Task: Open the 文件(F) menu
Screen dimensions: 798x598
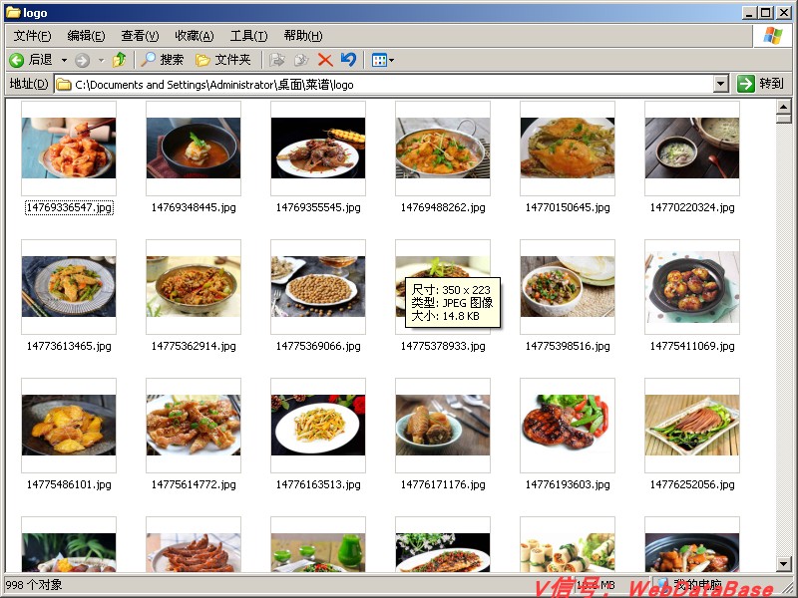Action: (32, 36)
